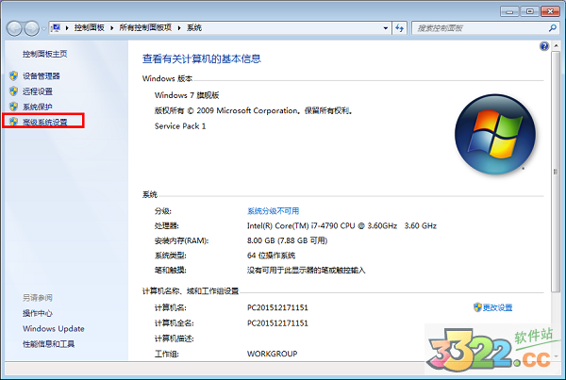566x380 pixels.
Task: Expand the arrow after 控制面板 breadcrumb
Action: tap(112, 27)
